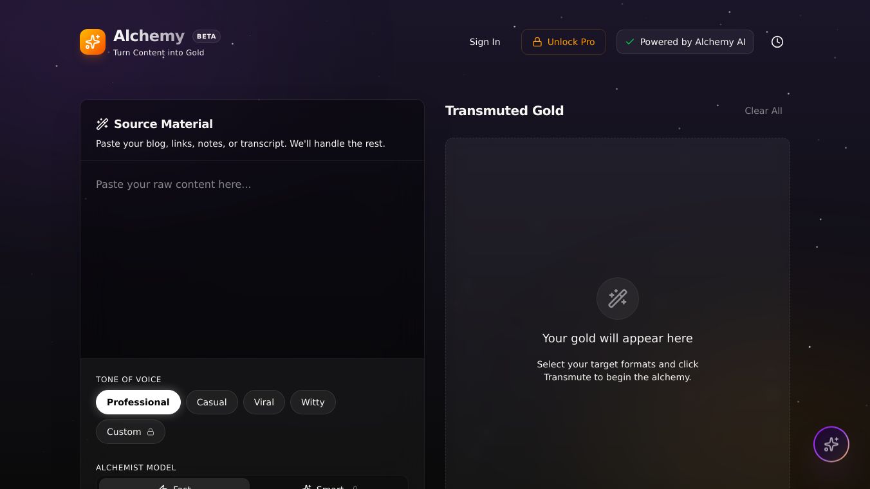Click the orange Alchemy sparkle logo

(x=93, y=42)
